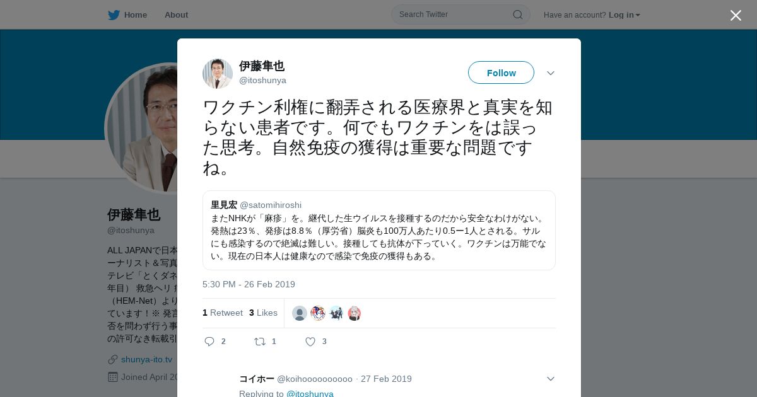Open the first liker's gray avatar
The width and height of the screenshot is (757, 397).
click(300, 313)
